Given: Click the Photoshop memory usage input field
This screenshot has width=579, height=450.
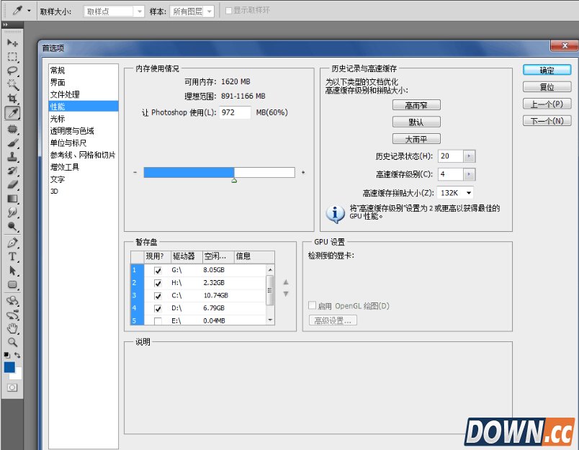Looking at the screenshot, I should point(235,113).
